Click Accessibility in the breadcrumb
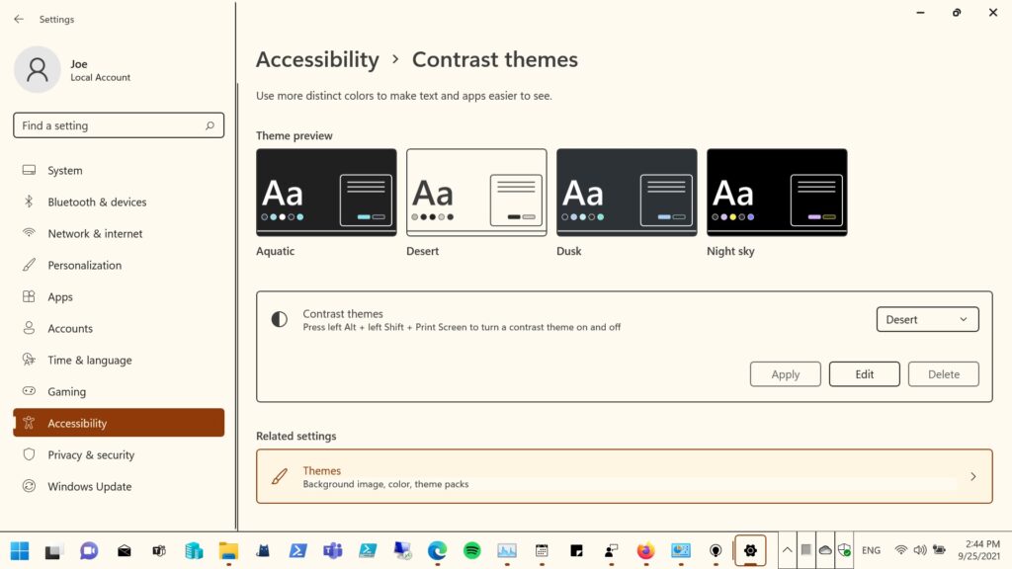1012x569 pixels. pos(317,59)
